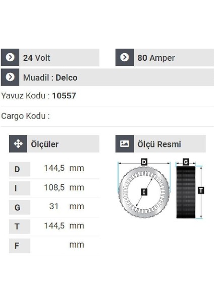Image resolution: width=214 pixels, height=304 pixels.
Task: Click the arrow icon beside 80 Amper
Action: tap(125, 57)
